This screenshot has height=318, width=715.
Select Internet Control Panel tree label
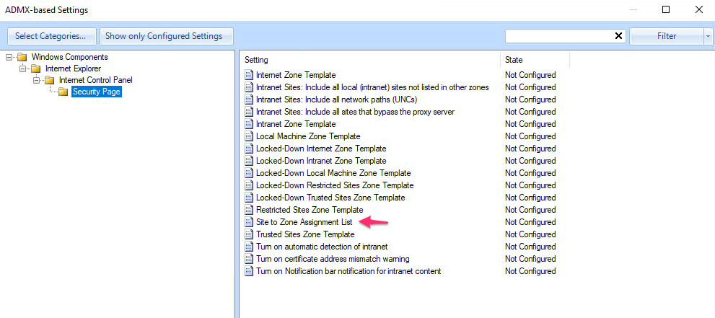tap(96, 80)
